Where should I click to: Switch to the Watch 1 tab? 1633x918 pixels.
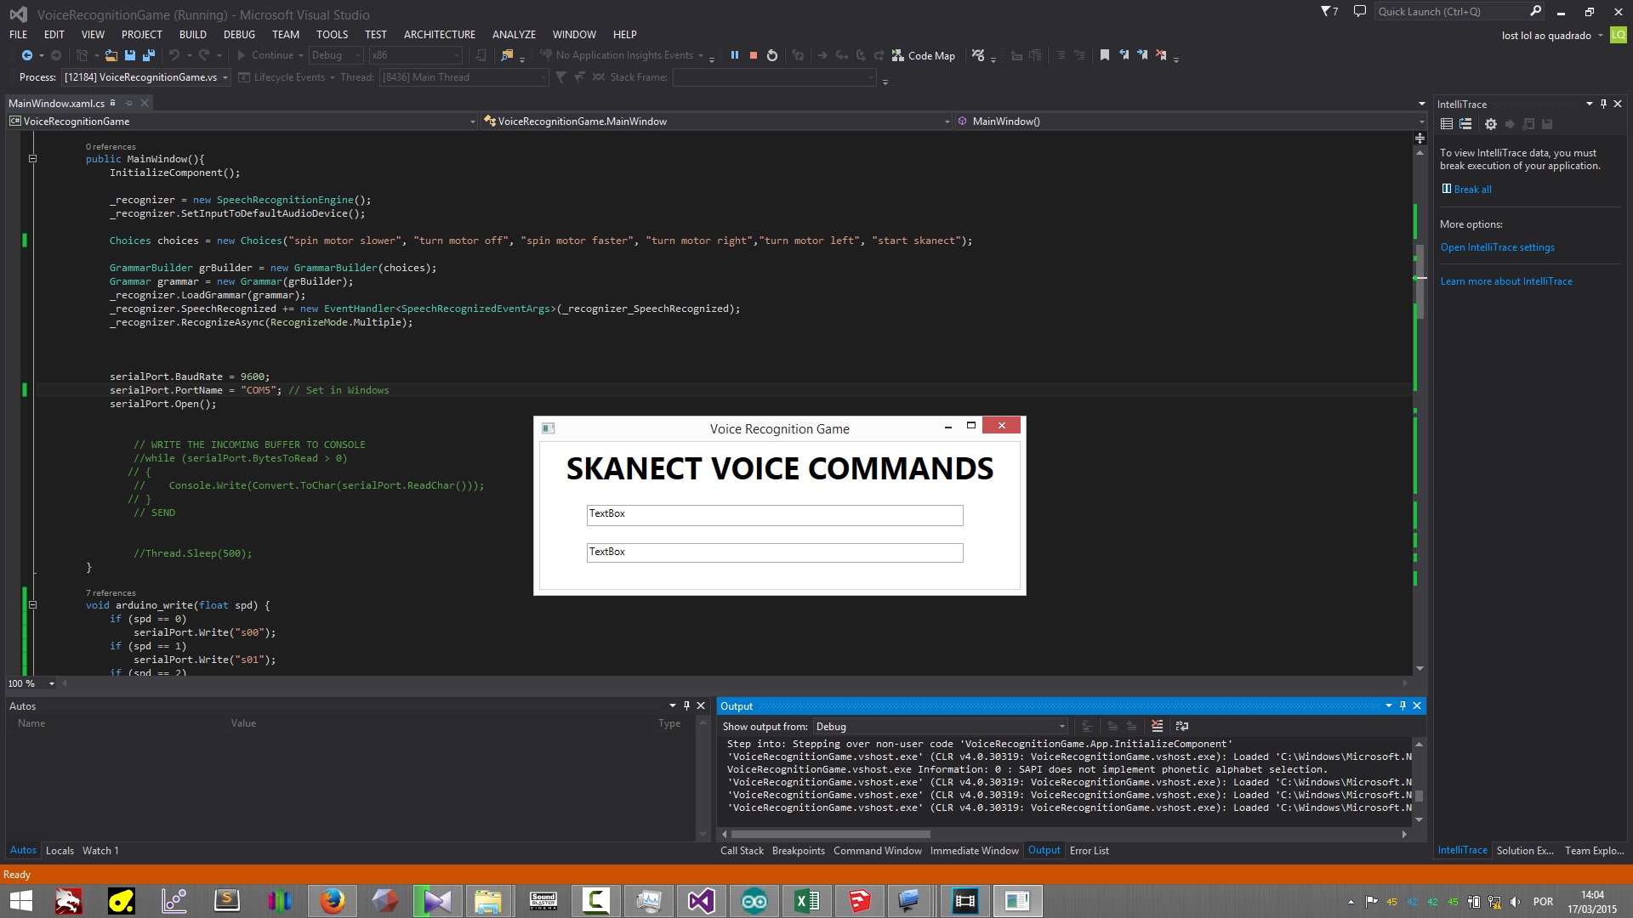point(100,850)
